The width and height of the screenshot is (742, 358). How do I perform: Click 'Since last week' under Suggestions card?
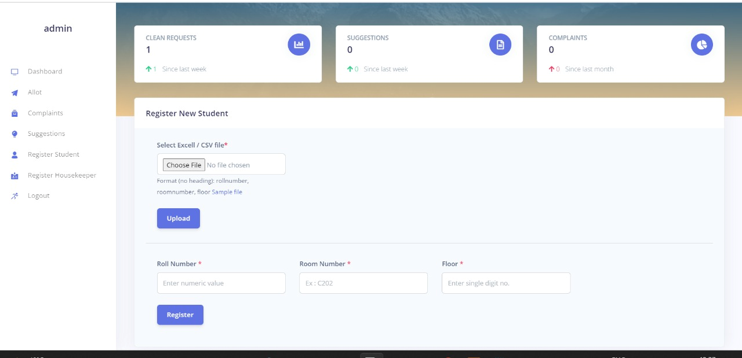(x=386, y=69)
